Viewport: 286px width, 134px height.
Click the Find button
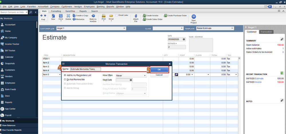click(43, 19)
